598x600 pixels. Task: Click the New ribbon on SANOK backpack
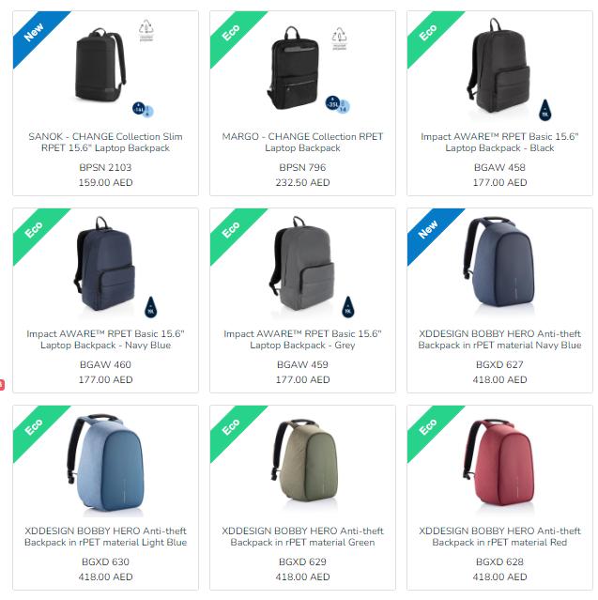click(x=38, y=37)
